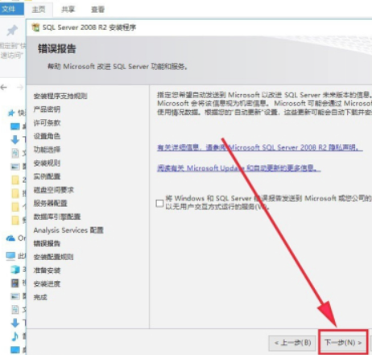Open the Music note icon
372x355 pixels.
coord(15,336)
